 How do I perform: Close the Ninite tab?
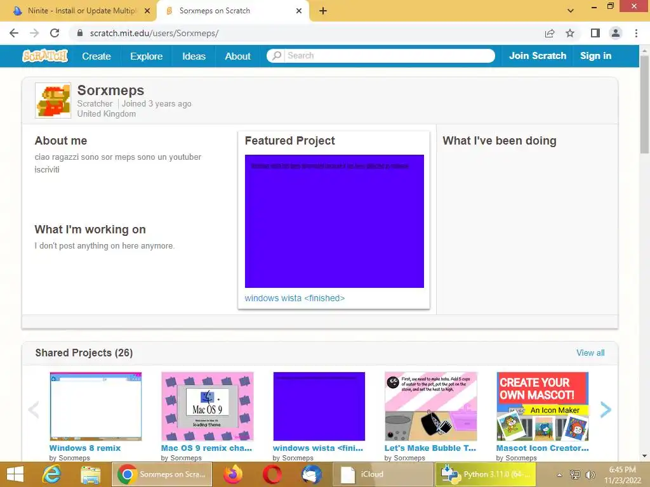[x=147, y=11]
